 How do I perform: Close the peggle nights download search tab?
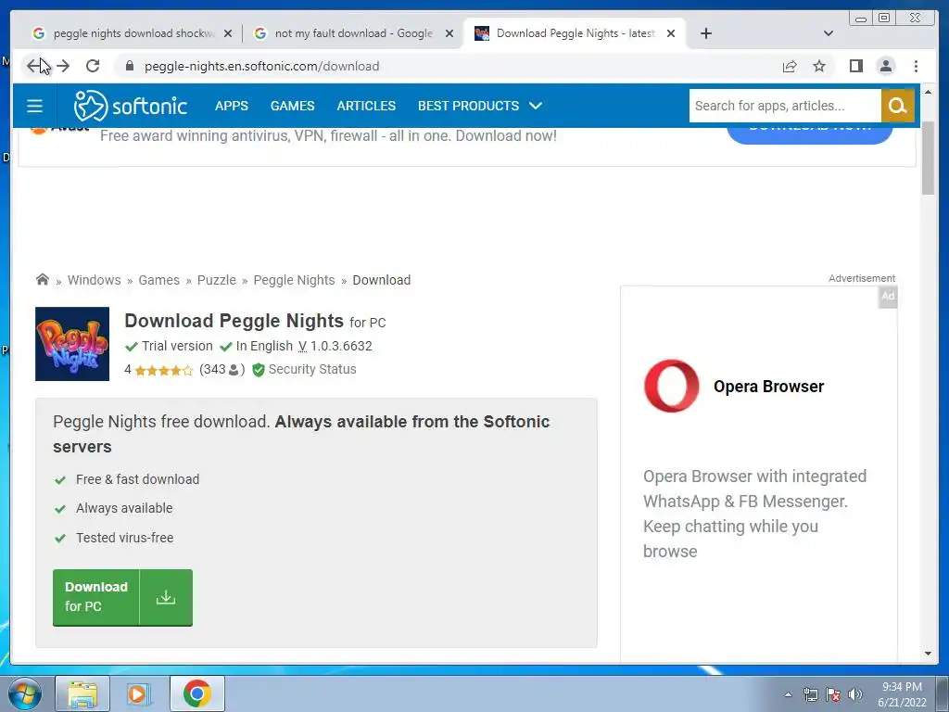[x=228, y=33]
